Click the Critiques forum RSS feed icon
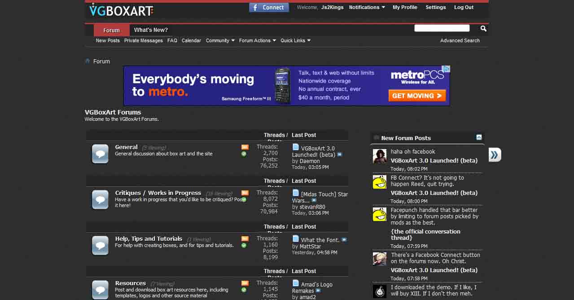The height and width of the screenshot is (300, 574). pos(245,193)
